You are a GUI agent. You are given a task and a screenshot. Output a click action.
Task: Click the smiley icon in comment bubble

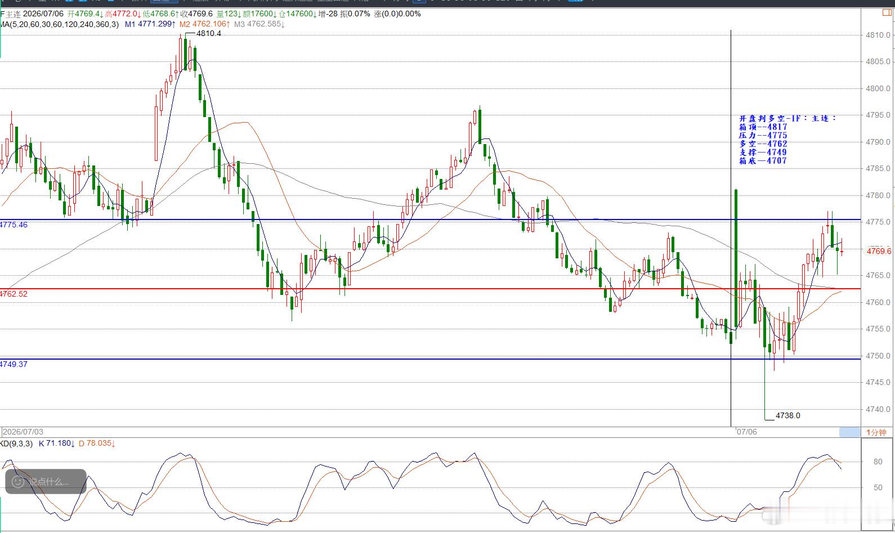click(x=18, y=482)
